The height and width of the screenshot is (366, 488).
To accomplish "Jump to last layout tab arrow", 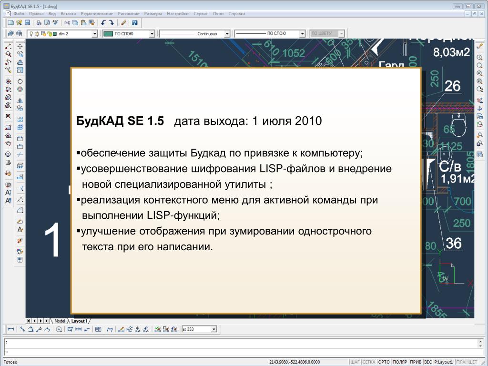I will pyautogui.click(x=47, y=321).
